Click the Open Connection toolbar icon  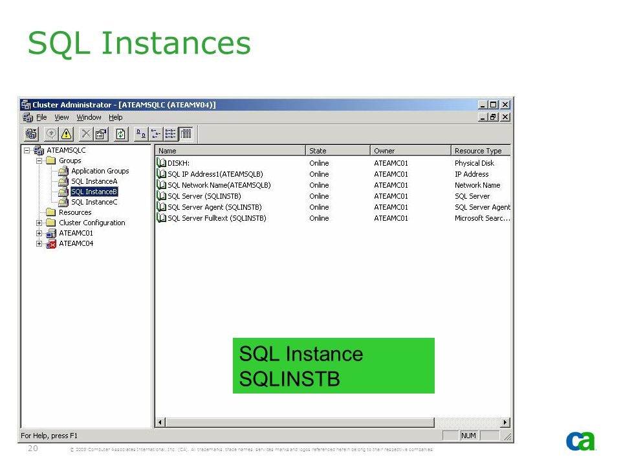(x=31, y=134)
